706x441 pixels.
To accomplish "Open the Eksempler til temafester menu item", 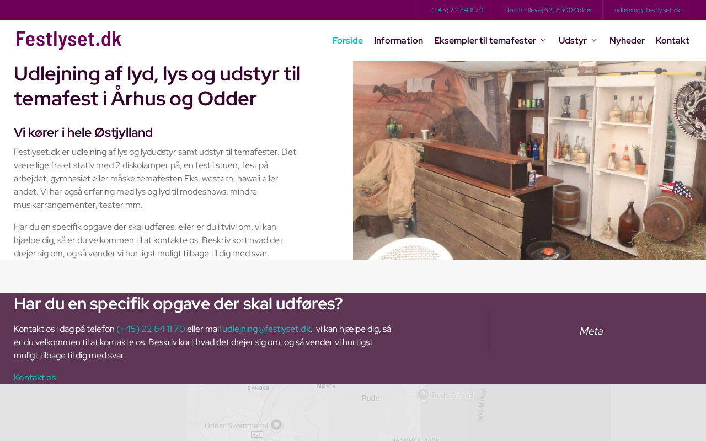I will (485, 40).
